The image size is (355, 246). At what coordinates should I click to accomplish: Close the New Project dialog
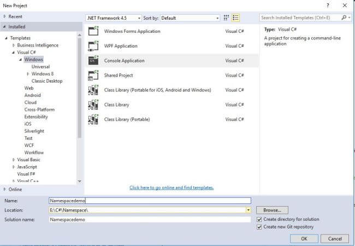coord(345,5)
